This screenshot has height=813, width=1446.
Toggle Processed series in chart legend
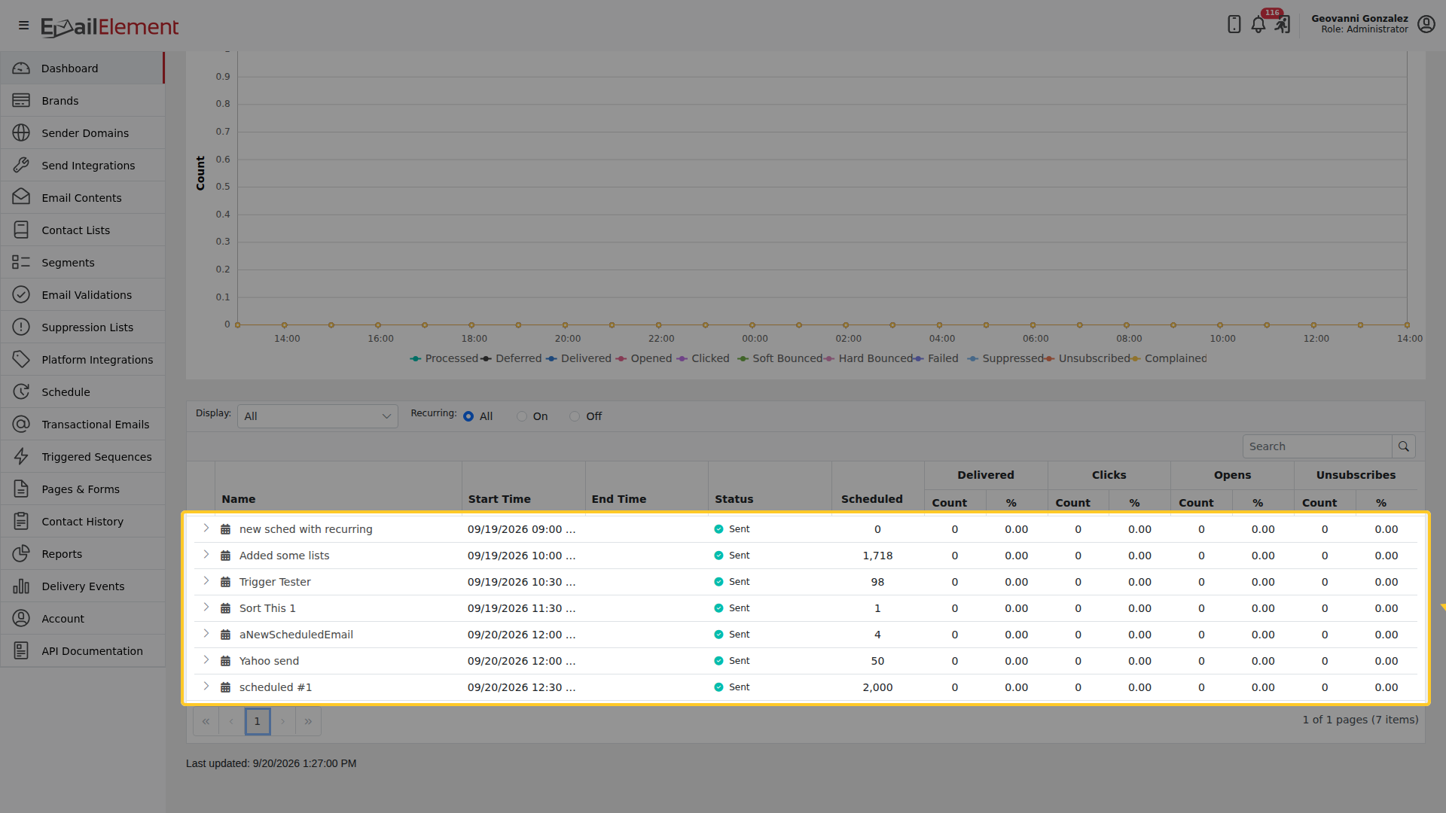(444, 358)
